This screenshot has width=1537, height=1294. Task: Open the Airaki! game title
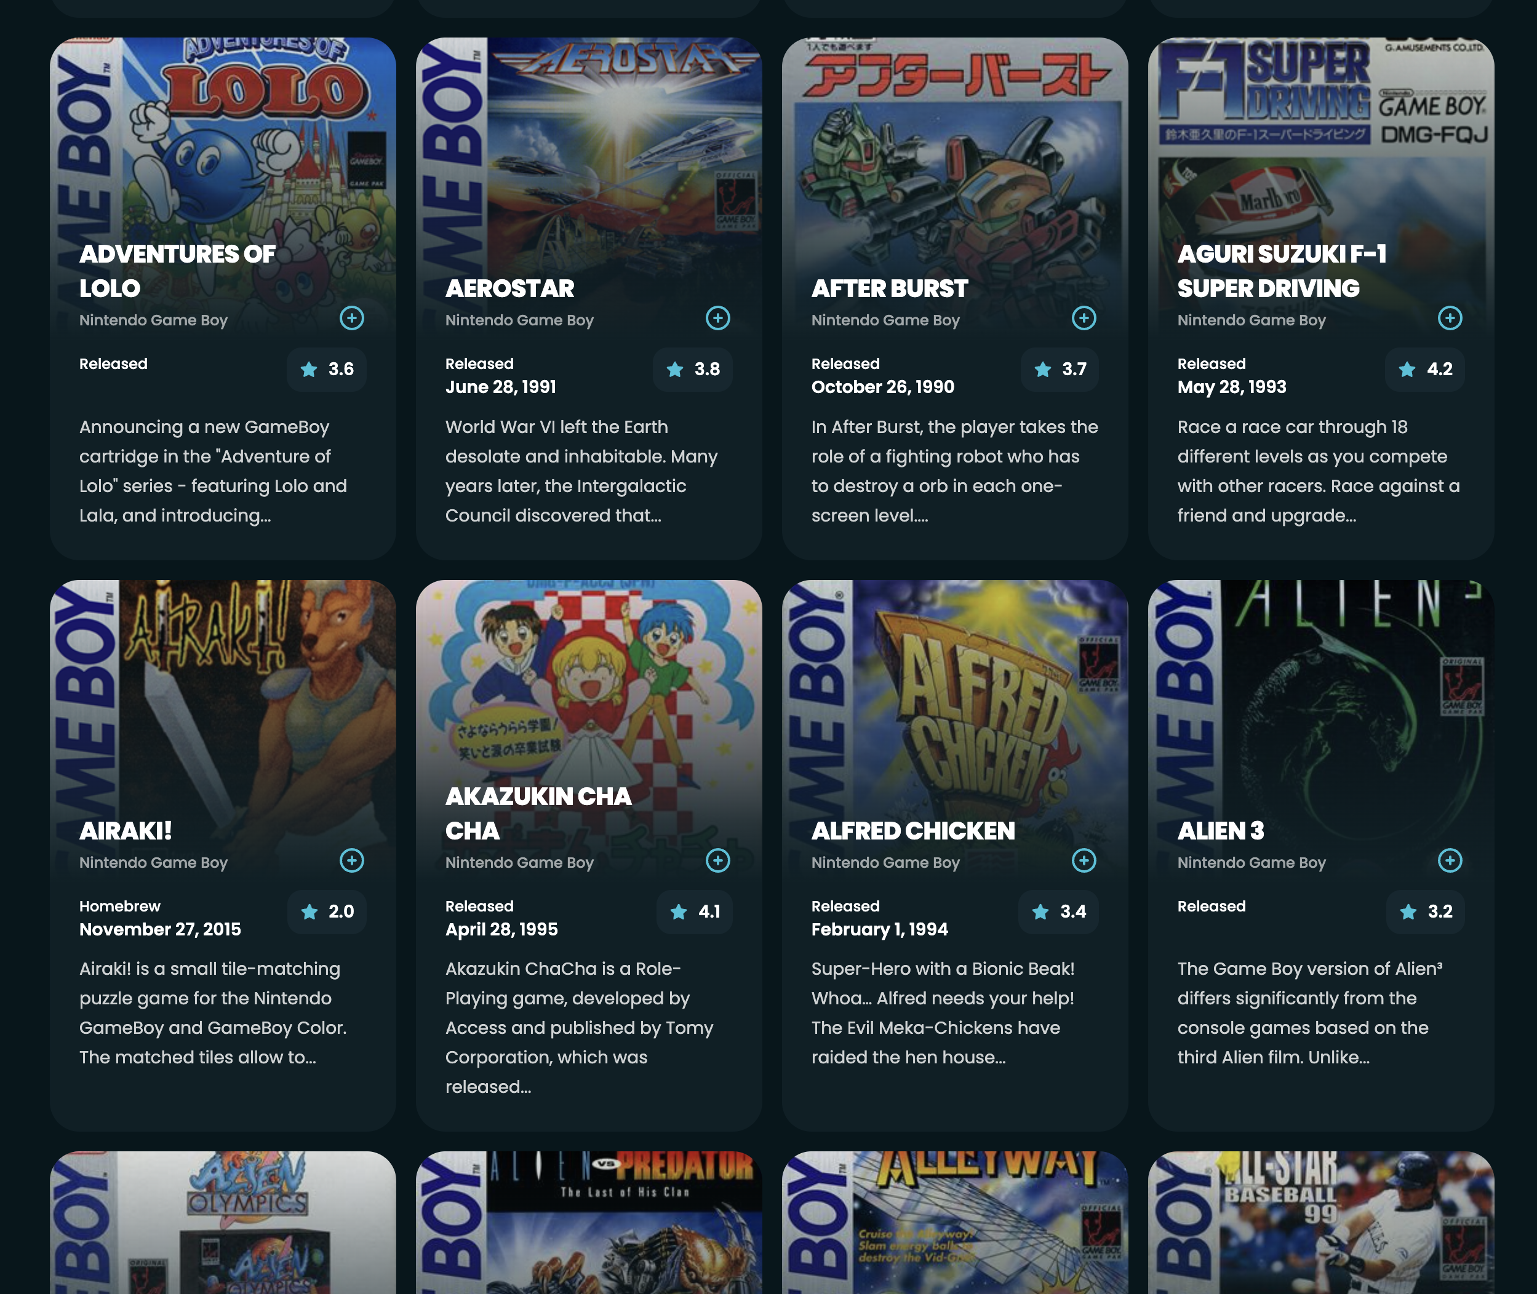pos(126,830)
